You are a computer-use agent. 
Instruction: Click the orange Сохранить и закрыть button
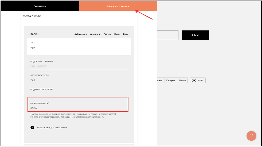[118, 6]
